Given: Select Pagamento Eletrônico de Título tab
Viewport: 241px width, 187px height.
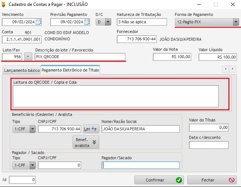Looking at the screenshot, I should (x=70, y=70).
